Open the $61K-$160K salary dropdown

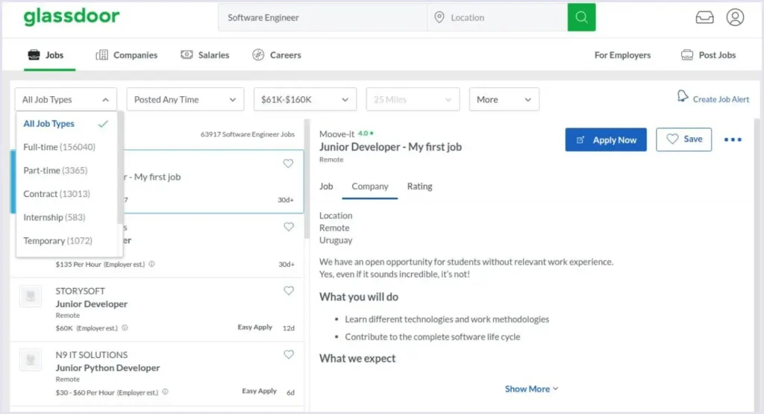[305, 99]
